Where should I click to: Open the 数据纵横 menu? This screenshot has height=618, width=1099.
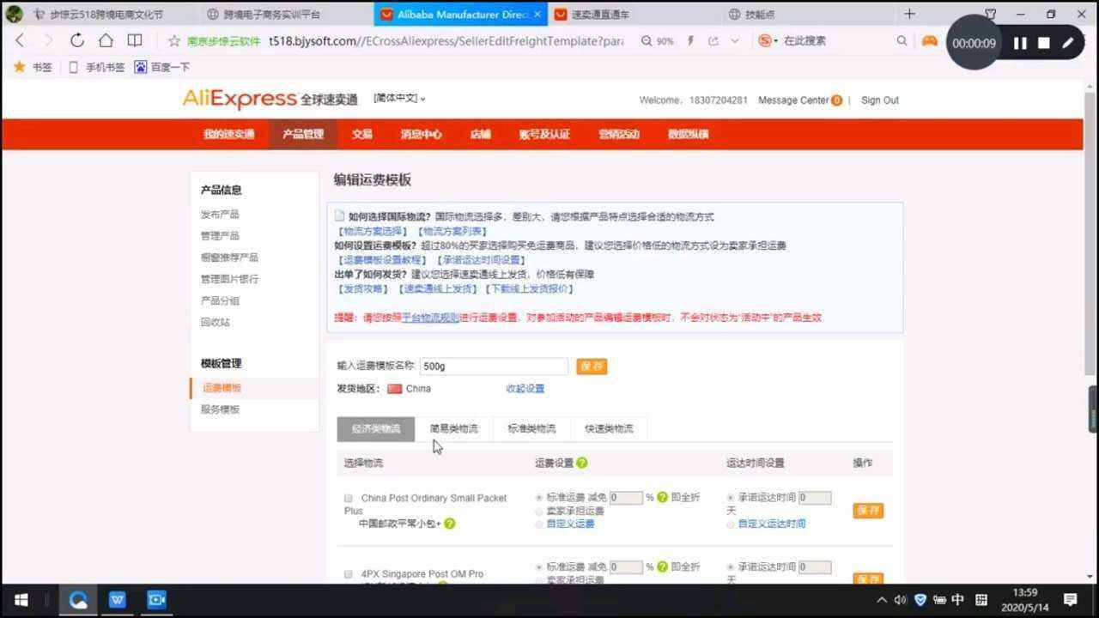coord(689,134)
